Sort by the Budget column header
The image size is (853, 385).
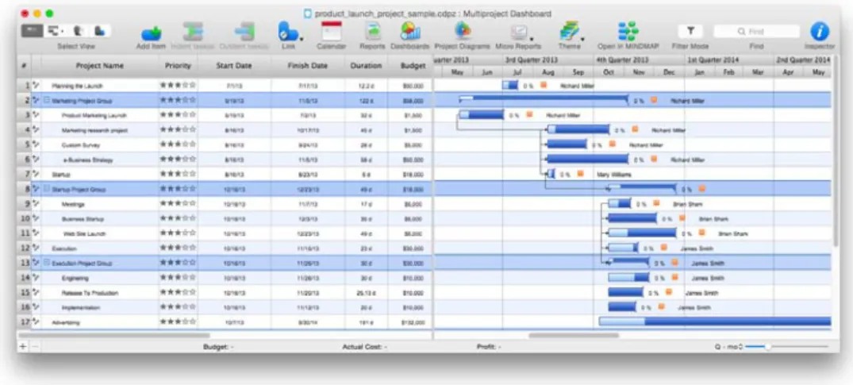(x=413, y=65)
